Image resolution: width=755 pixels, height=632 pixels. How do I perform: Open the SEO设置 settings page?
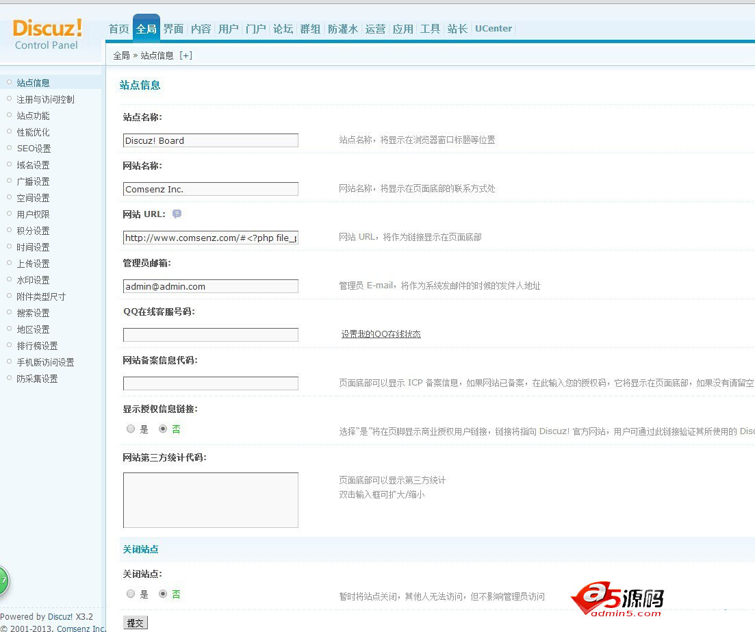click(x=32, y=149)
